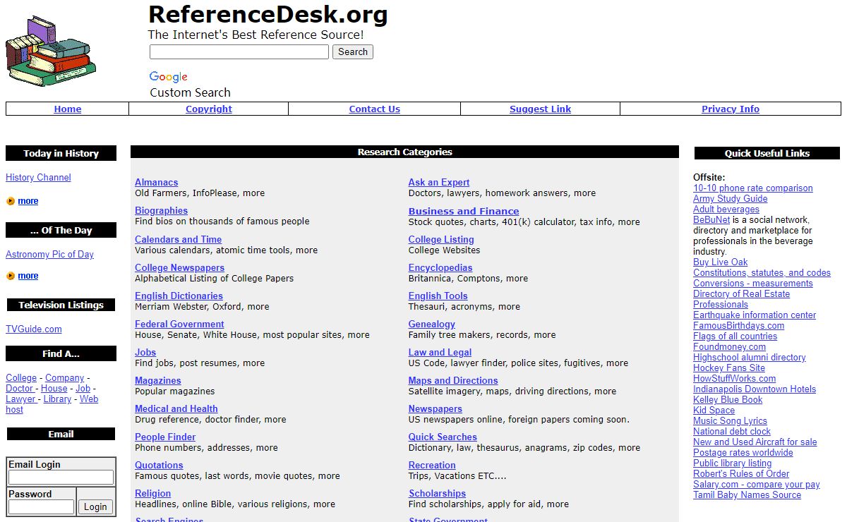Open the College Listing category
Viewport: 847px width, 522px height.
coord(441,239)
